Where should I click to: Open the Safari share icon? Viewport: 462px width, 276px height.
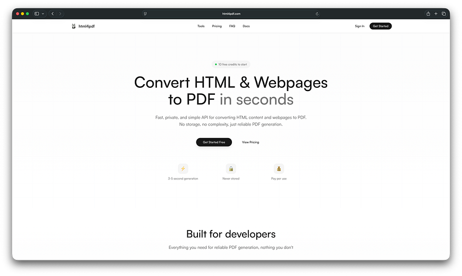pos(428,13)
